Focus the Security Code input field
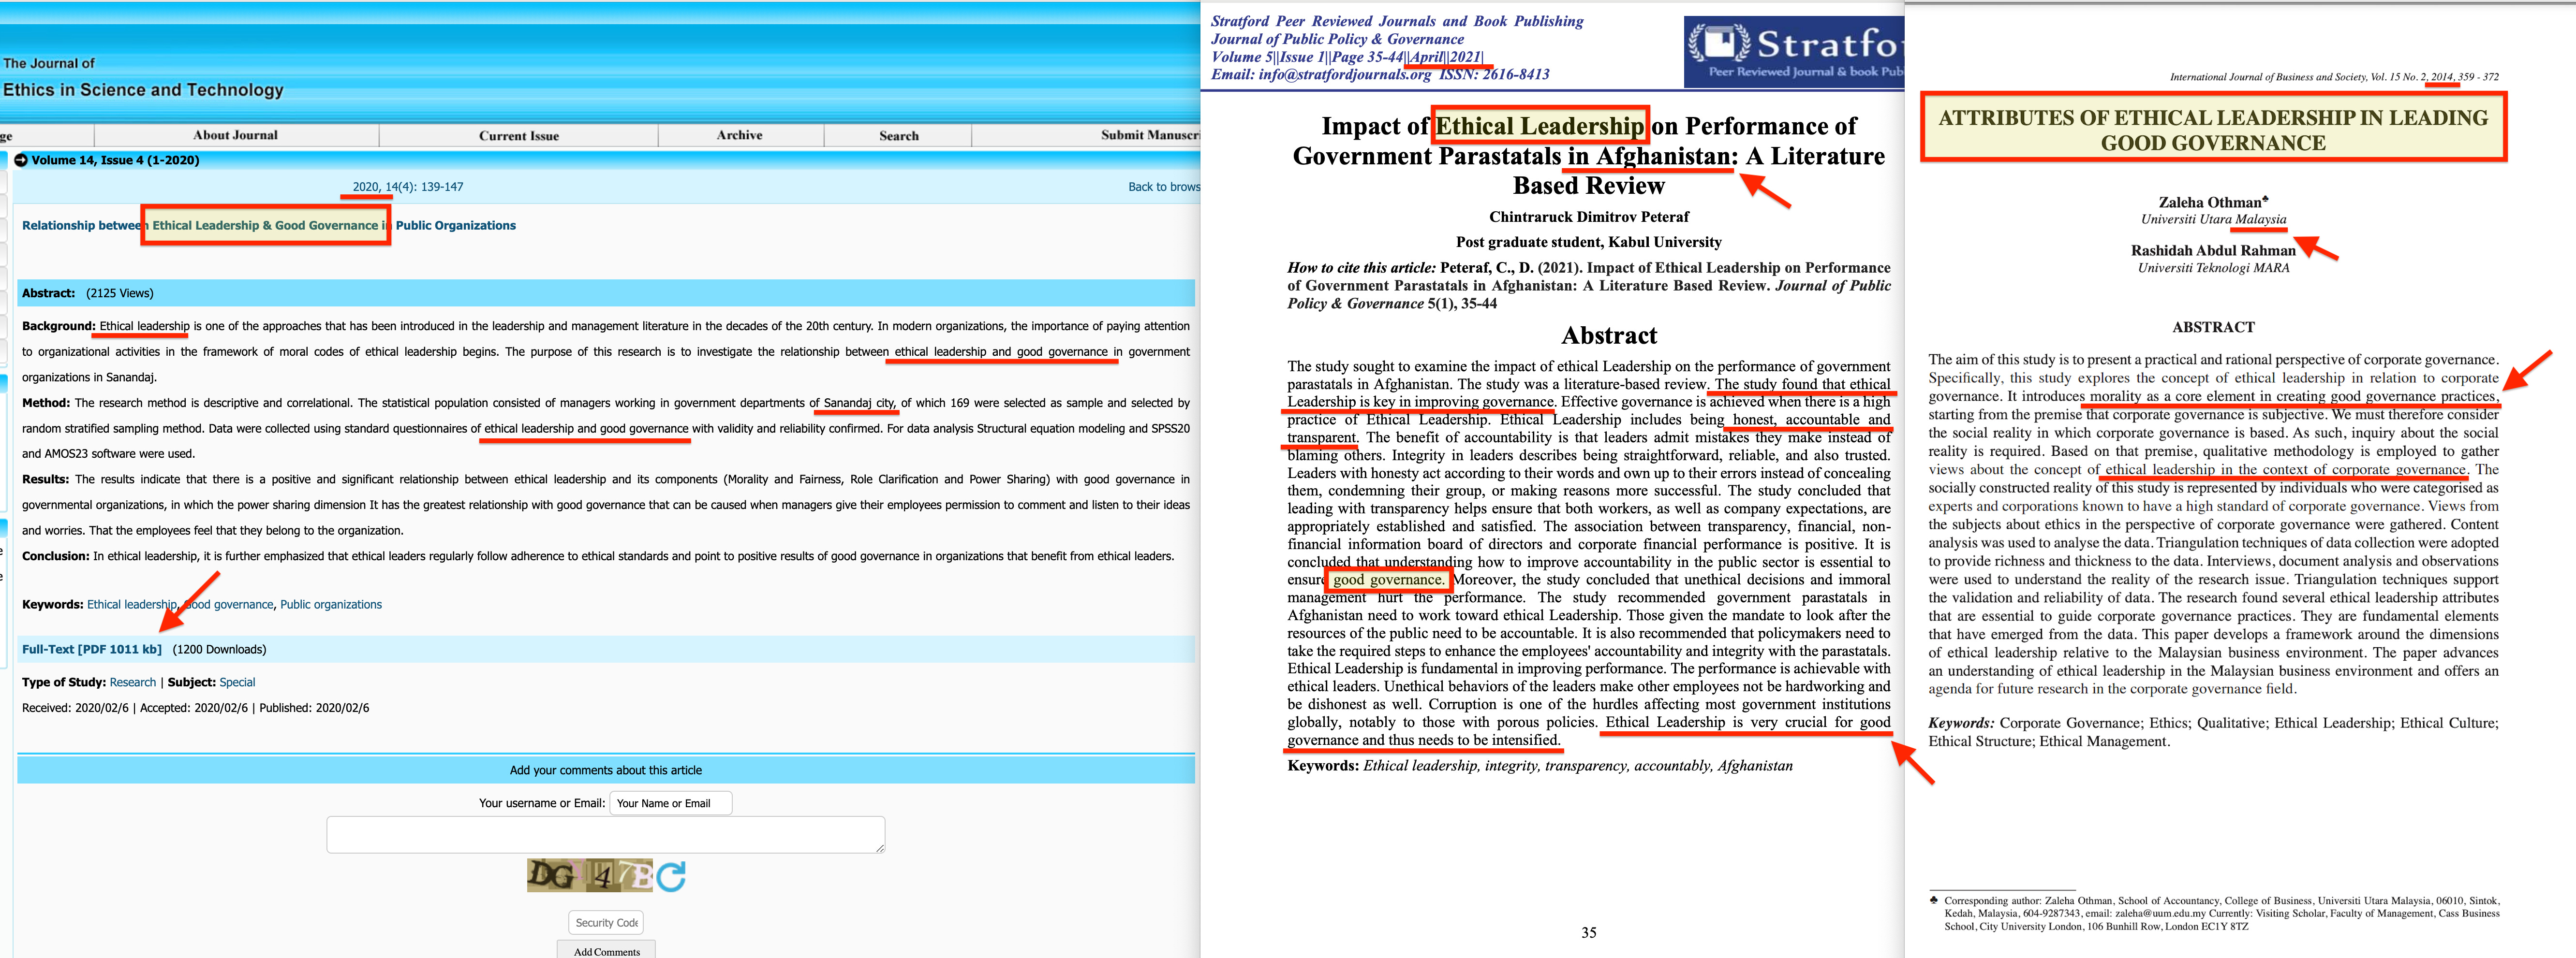 pyautogui.click(x=606, y=922)
